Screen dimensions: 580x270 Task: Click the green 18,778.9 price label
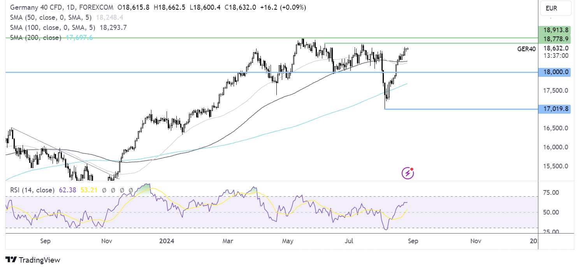pyautogui.click(x=555, y=39)
